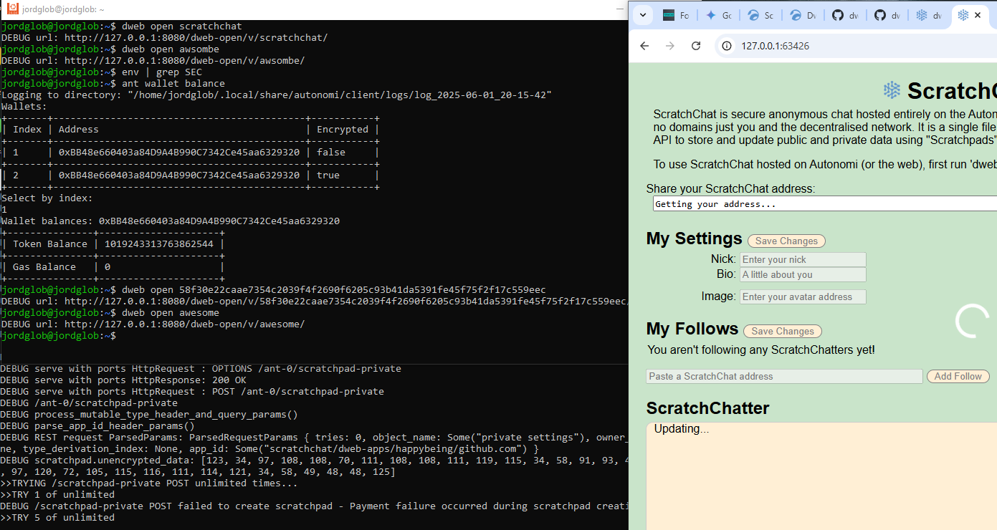Click the DEBUG url line ending /v/awesome/
The width and height of the screenshot is (997, 530).
tap(153, 324)
